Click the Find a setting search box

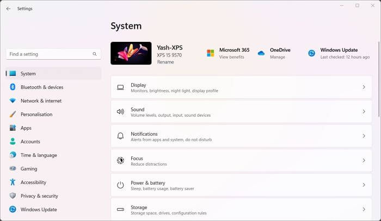[53, 54]
